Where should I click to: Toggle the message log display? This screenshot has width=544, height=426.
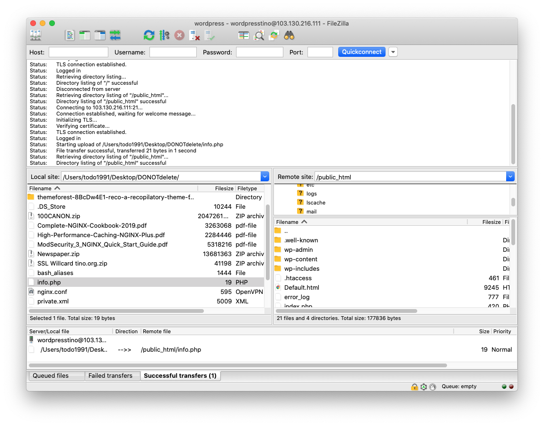70,35
